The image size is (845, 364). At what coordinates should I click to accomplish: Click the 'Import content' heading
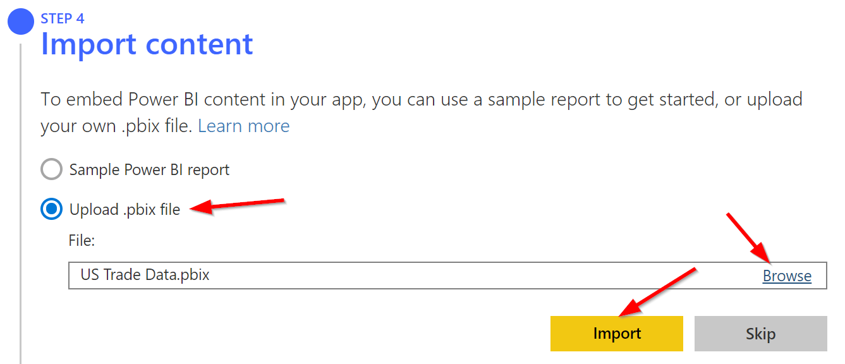point(147,44)
